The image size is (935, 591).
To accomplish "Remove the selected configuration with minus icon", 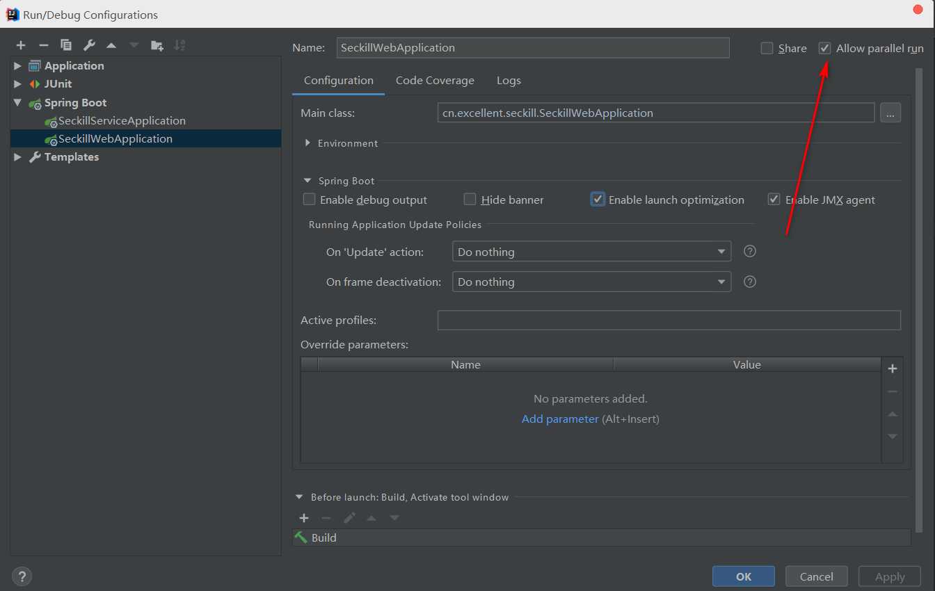I will click(43, 45).
